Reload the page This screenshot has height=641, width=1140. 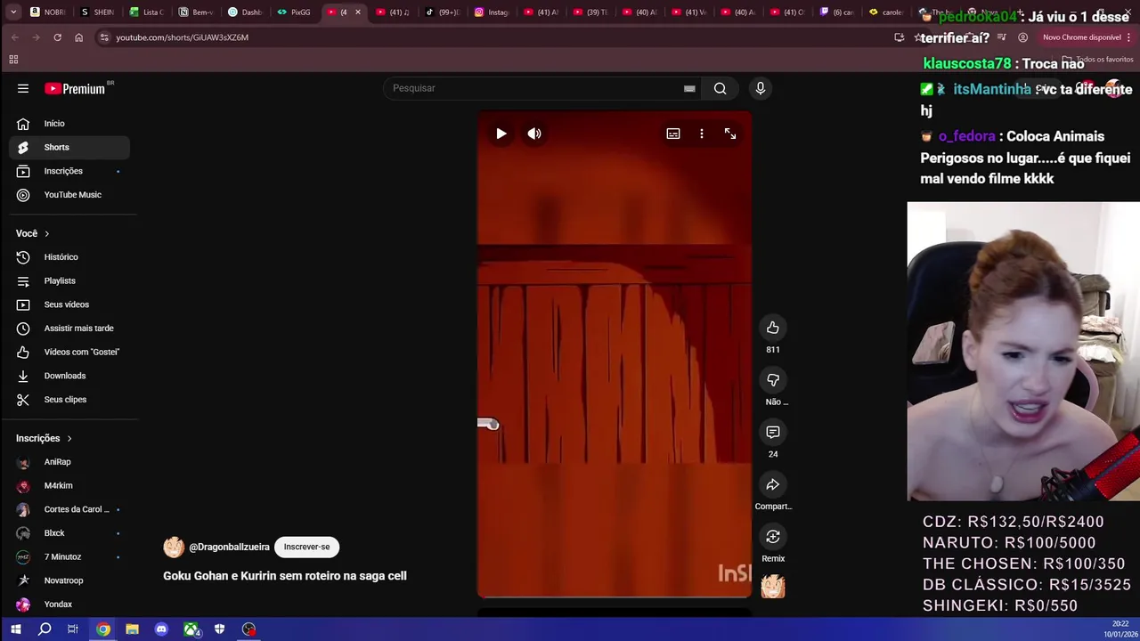[x=57, y=37]
